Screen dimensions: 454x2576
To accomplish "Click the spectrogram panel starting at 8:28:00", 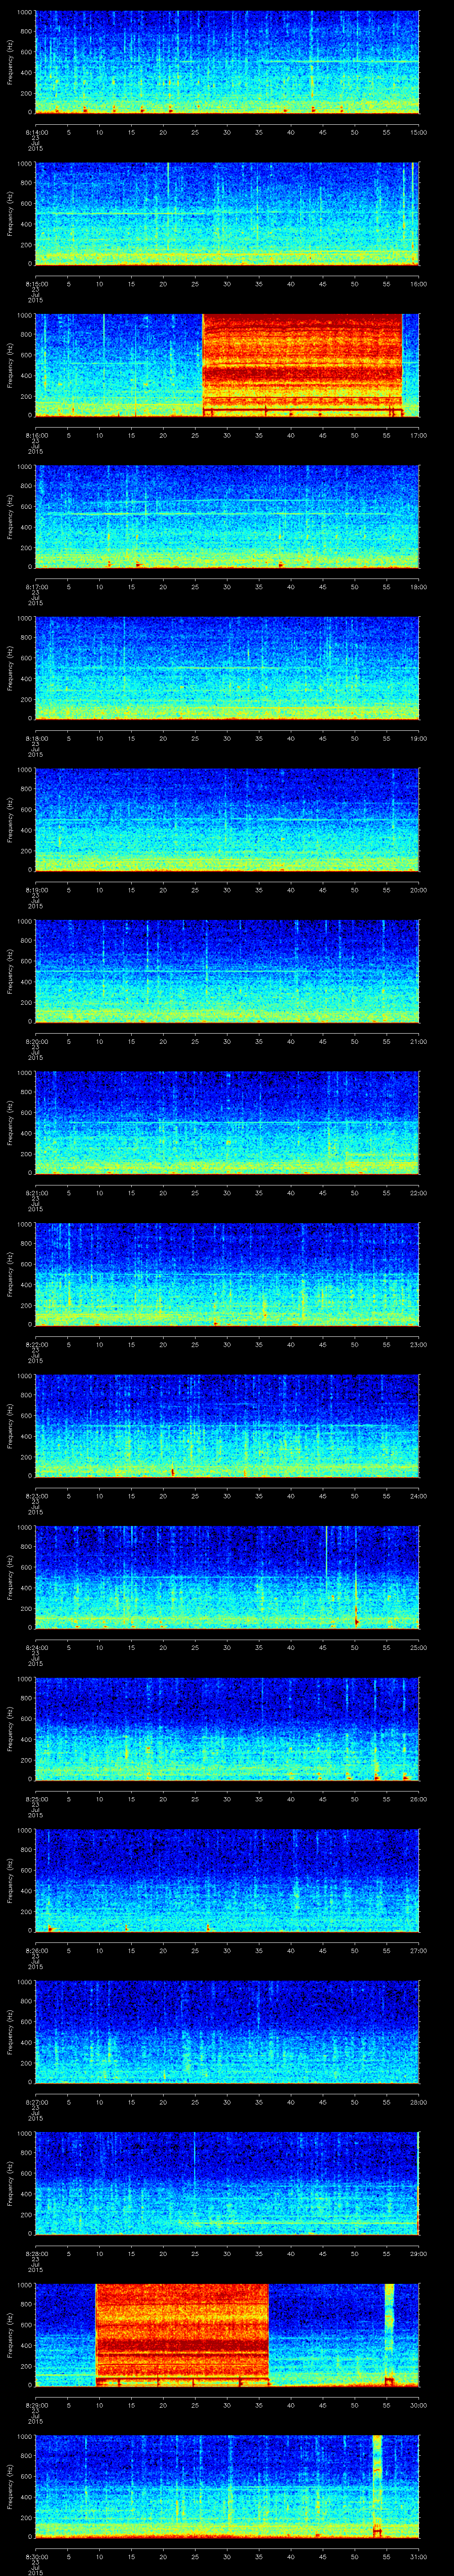I will click(227, 2183).
